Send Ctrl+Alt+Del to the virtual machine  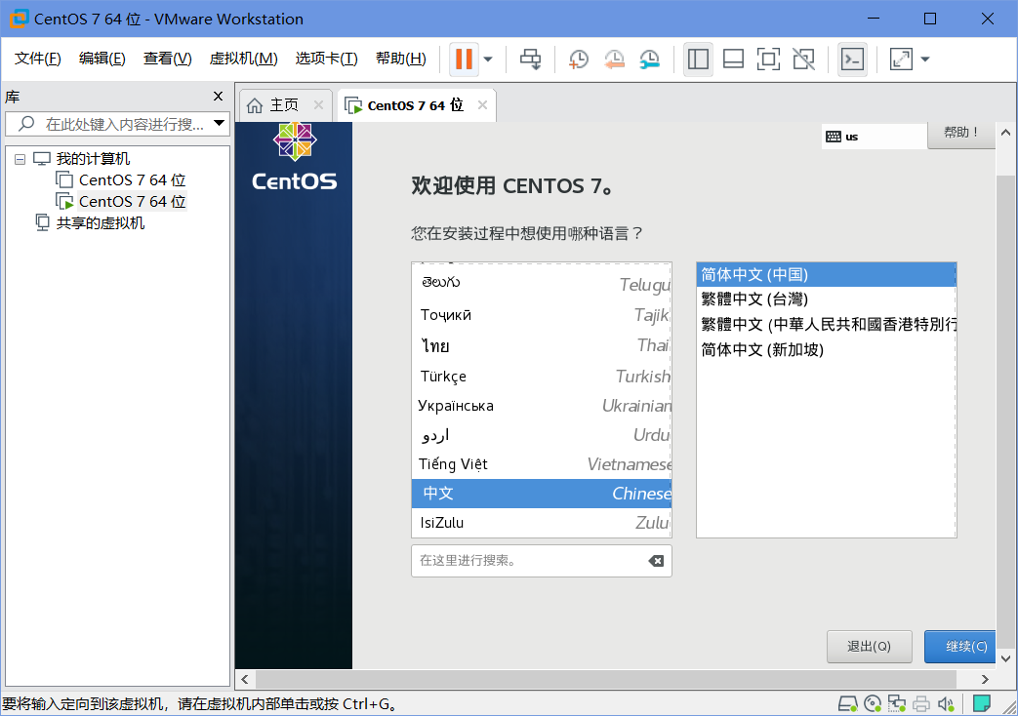tap(530, 60)
